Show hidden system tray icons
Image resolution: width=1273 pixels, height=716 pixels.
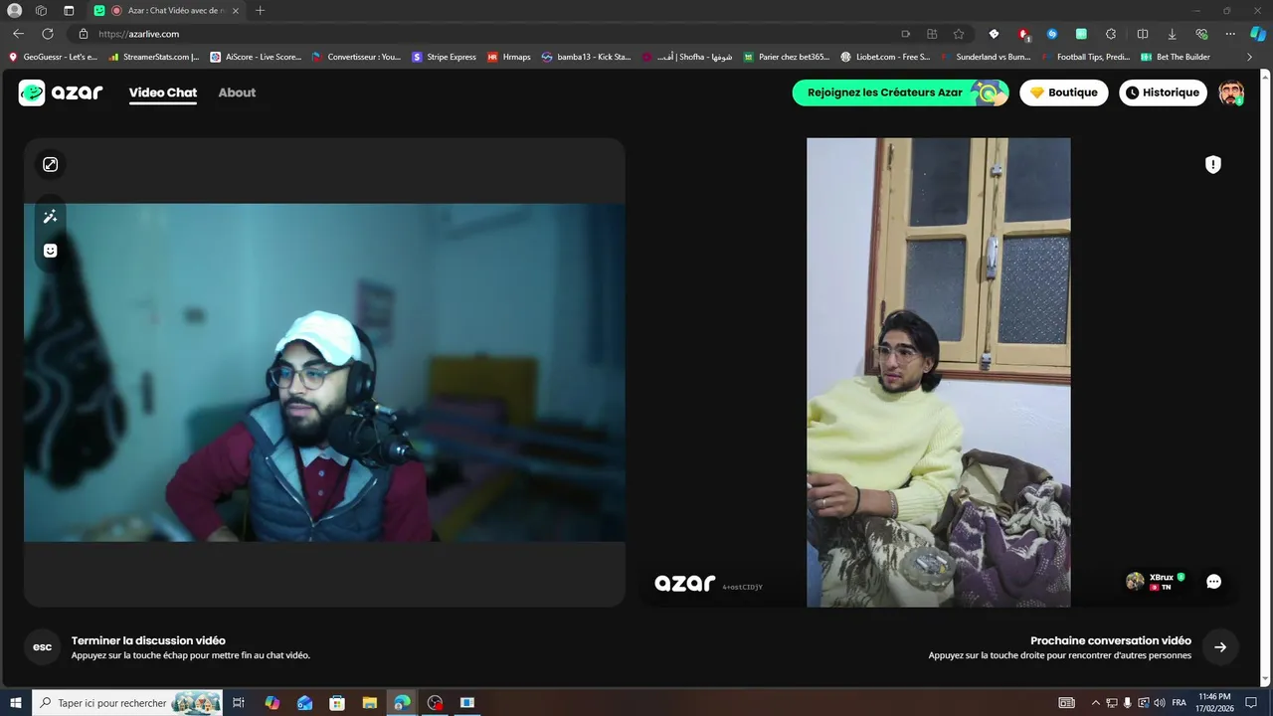click(1096, 703)
